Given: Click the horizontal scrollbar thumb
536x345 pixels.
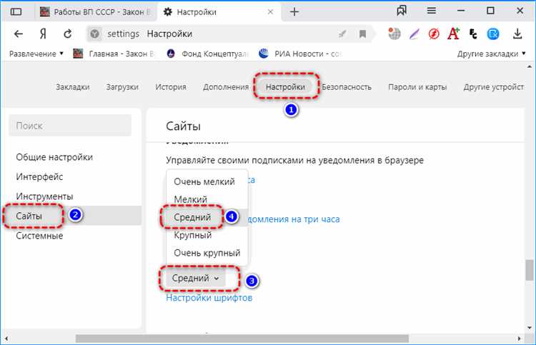Looking at the screenshot, I should coord(242,339).
